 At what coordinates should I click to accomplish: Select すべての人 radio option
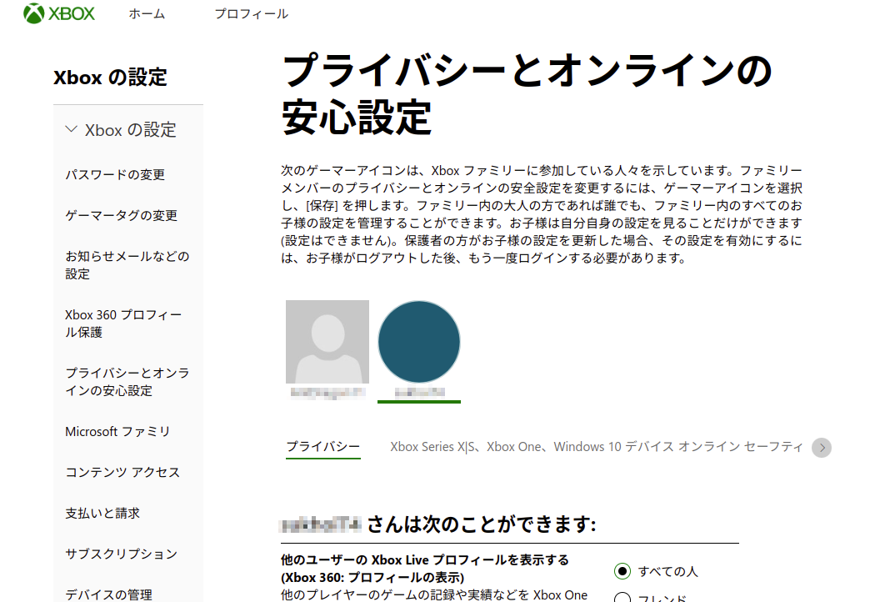point(622,571)
